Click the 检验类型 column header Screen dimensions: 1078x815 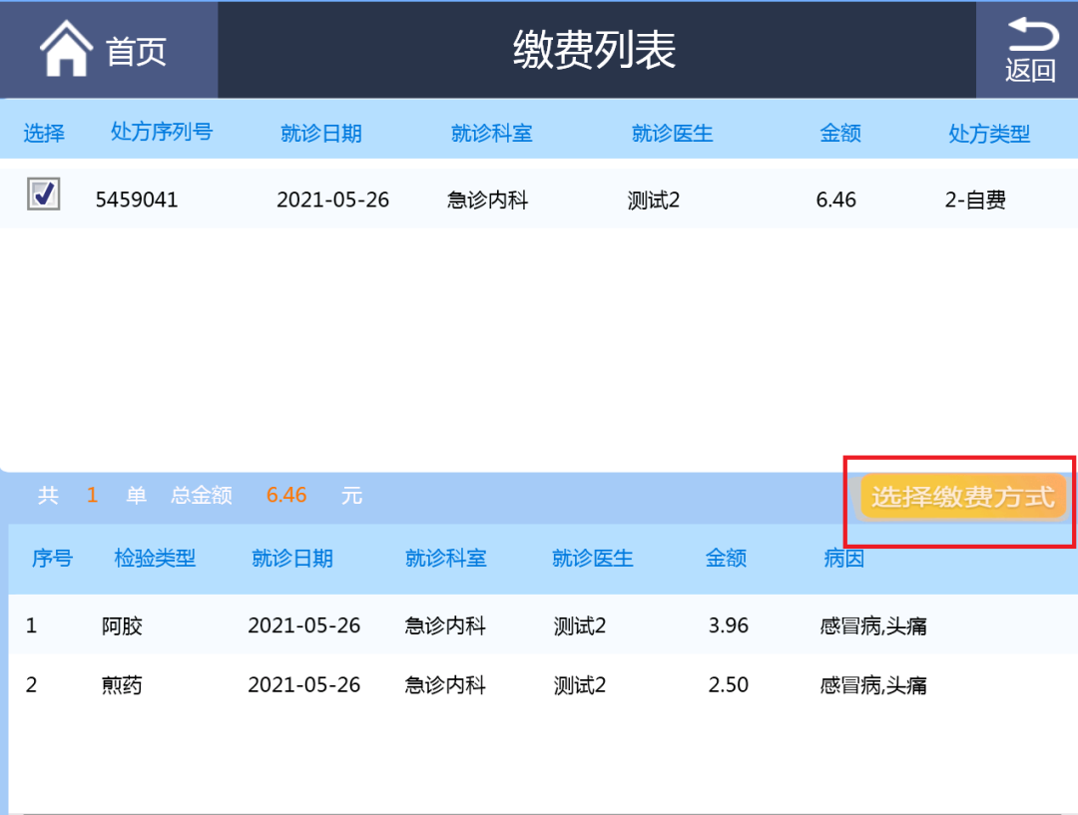(155, 558)
